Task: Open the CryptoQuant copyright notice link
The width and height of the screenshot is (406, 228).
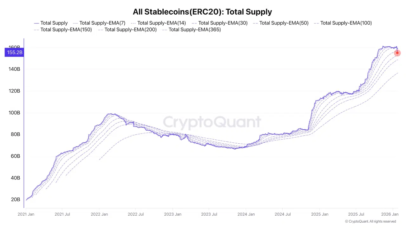Action: [370, 221]
